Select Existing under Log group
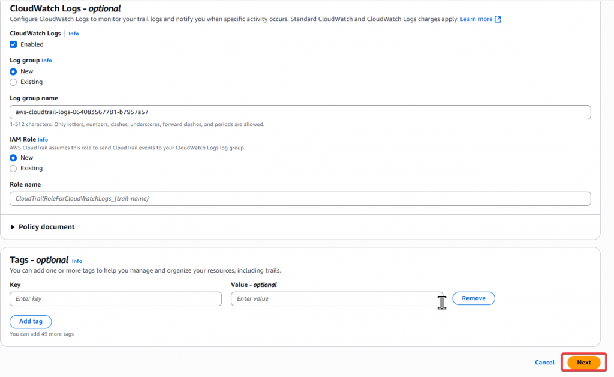Viewport: 614px width, 377px height. tap(13, 82)
